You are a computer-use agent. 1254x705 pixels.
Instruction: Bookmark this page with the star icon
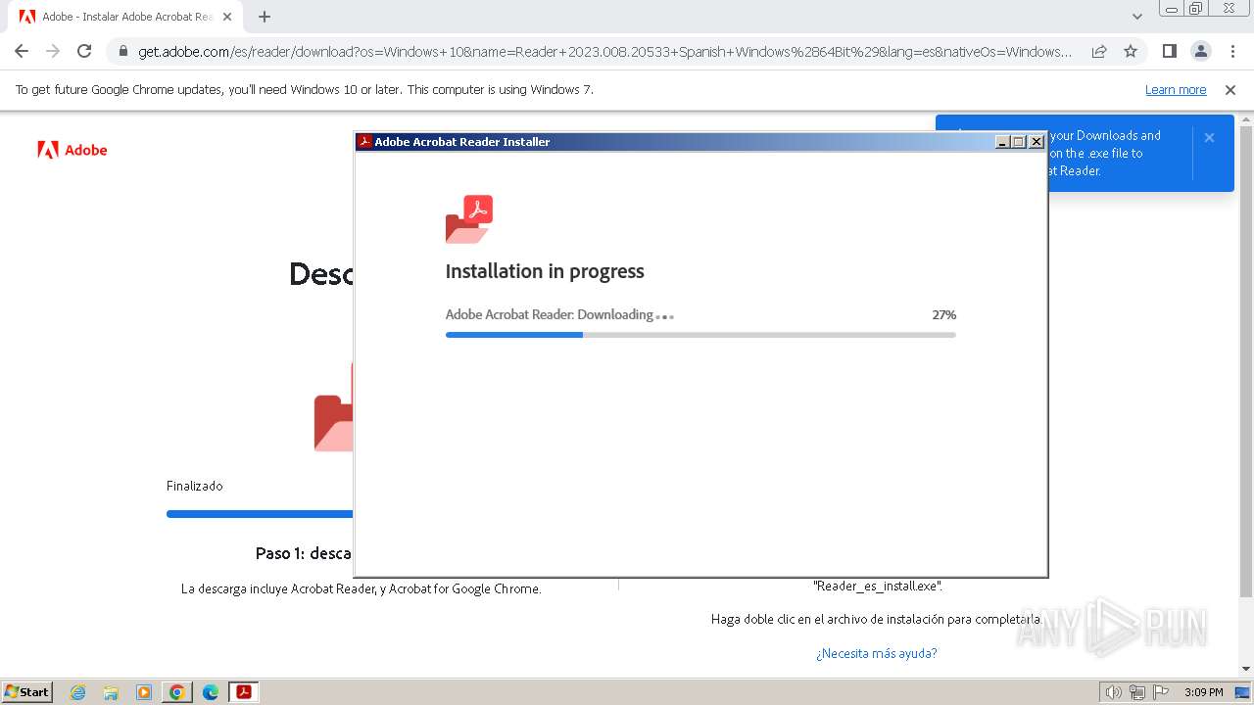[x=1131, y=51]
